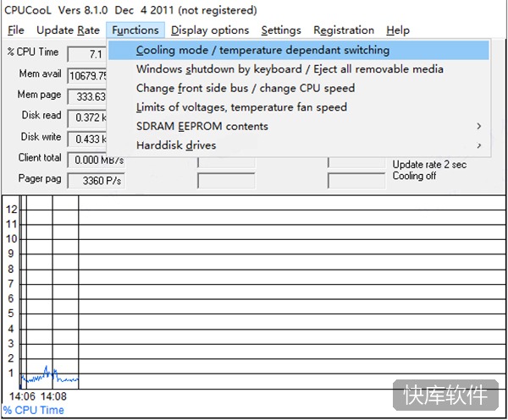Click the Disk write value field

(87, 139)
